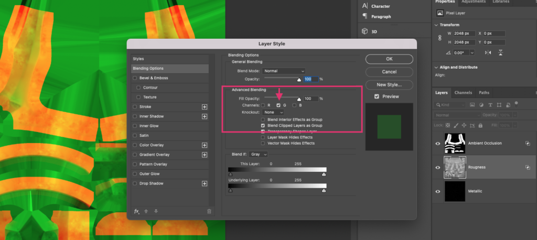The width and height of the screenshot is (537, 240).
Task: Check Vector Mask Hides Effects
Action: [263, 143]
